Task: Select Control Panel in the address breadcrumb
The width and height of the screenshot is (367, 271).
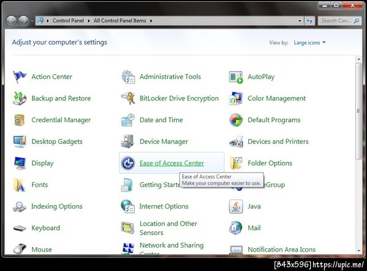Action: tap(68, 21)
